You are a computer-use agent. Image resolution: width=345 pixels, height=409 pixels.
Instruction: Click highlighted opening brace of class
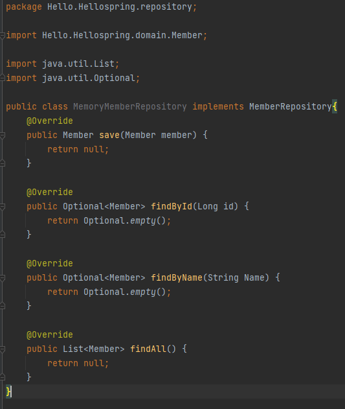335,107
